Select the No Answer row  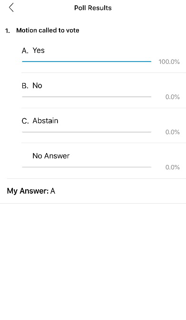pos(104,161)
